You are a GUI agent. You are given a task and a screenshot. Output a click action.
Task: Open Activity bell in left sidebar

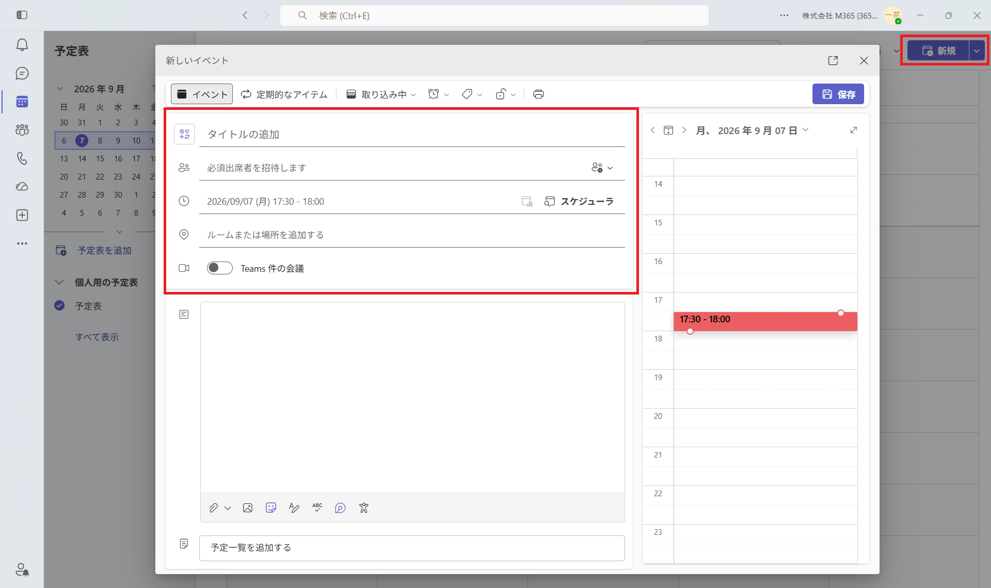[x=22, y=45]
